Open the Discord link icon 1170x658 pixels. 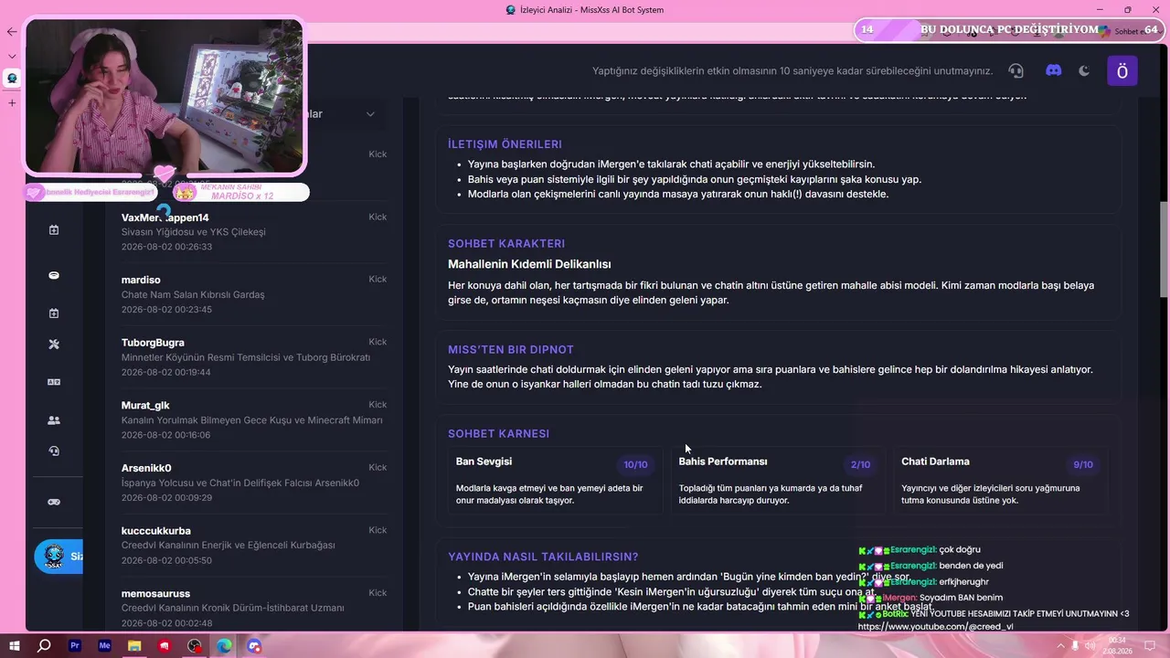click(x=1053, y=70)
